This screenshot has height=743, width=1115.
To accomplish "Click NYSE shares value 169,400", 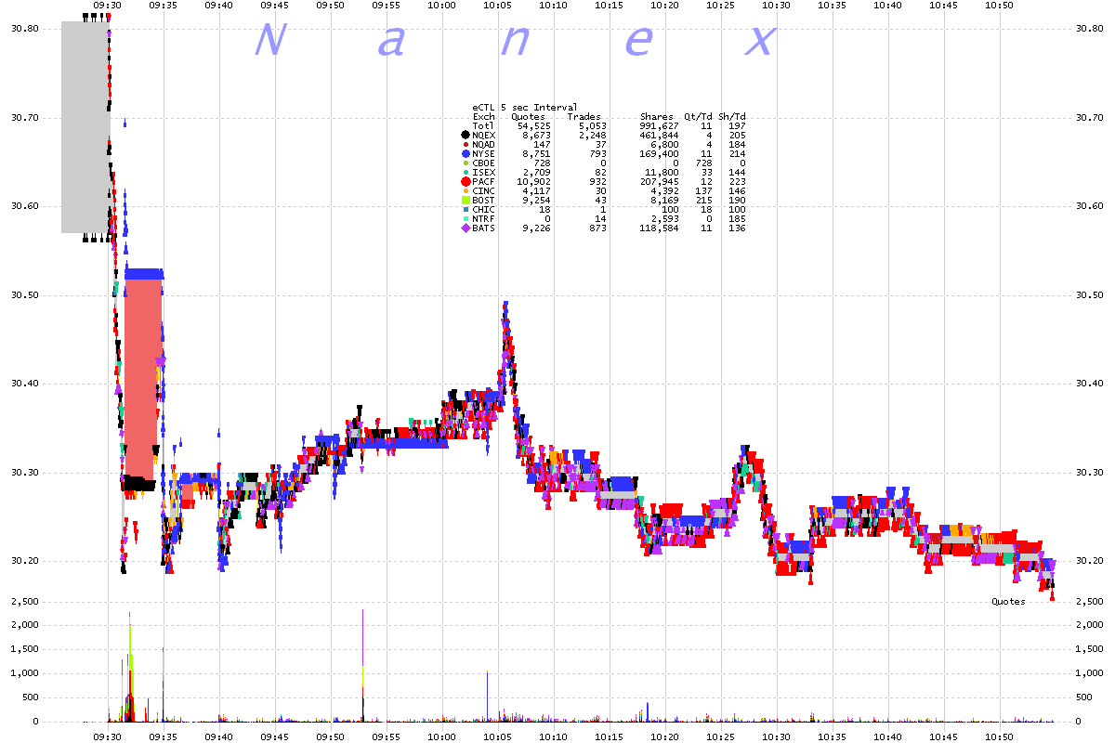I will (x=659, y=153).
